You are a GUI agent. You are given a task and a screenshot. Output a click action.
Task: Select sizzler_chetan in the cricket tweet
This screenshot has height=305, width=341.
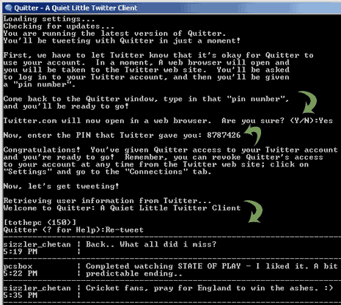pos(37,288)
